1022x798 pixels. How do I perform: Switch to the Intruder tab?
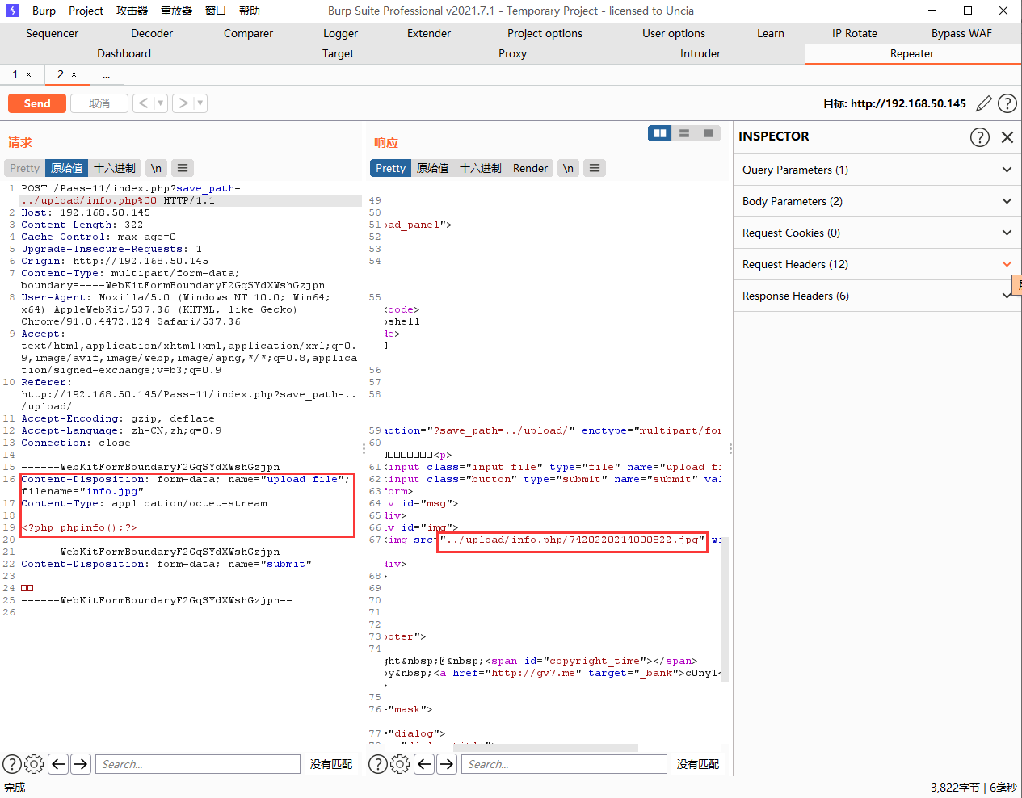coord(700,53)
